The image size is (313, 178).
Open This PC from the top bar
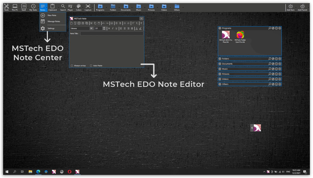click(15, 7)
